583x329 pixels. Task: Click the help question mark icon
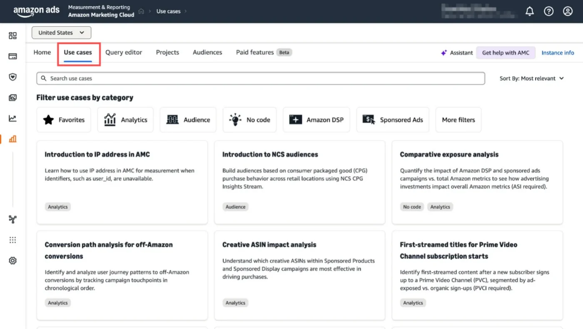548,11
